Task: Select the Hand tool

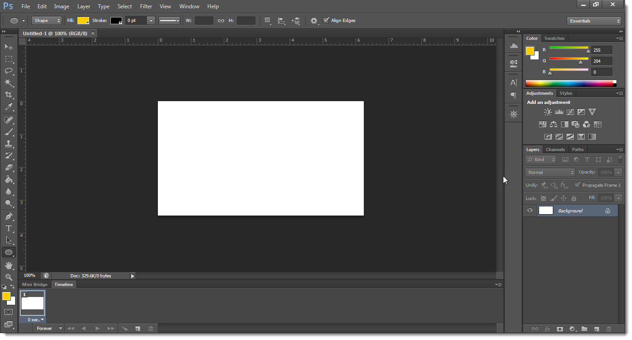Action: point(8,265)
